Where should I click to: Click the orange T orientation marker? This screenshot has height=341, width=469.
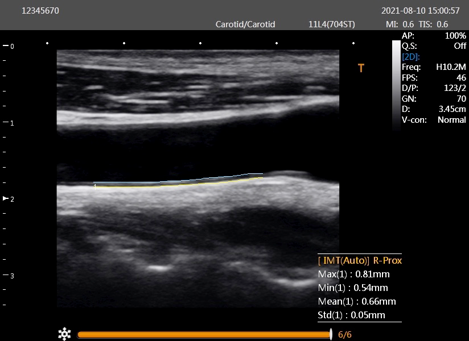tap(361, 68)
